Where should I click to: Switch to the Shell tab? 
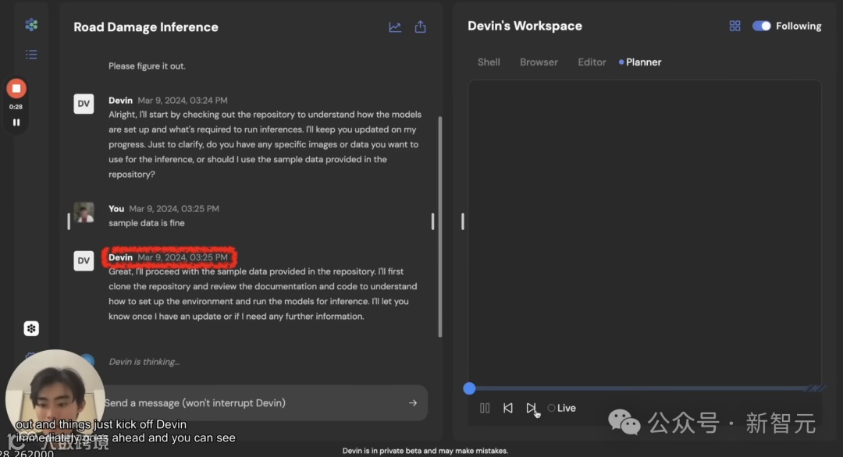[489, 62]
